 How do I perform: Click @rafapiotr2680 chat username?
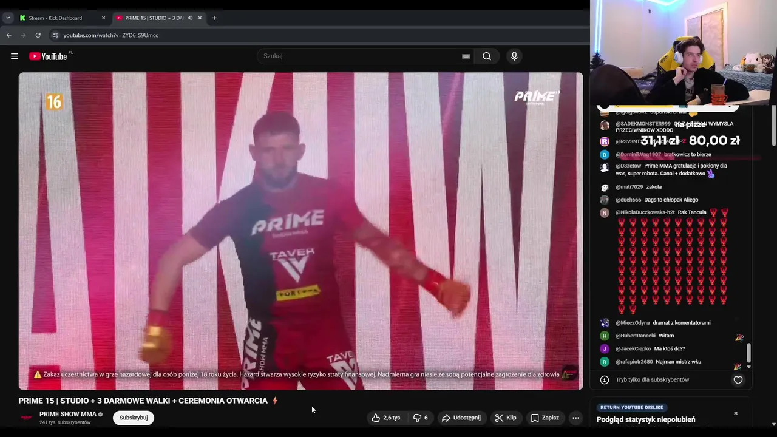[634, 362]
